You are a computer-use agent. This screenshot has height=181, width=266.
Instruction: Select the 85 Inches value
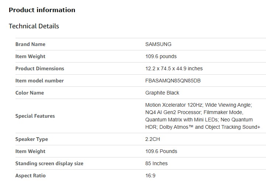point(156,163)
